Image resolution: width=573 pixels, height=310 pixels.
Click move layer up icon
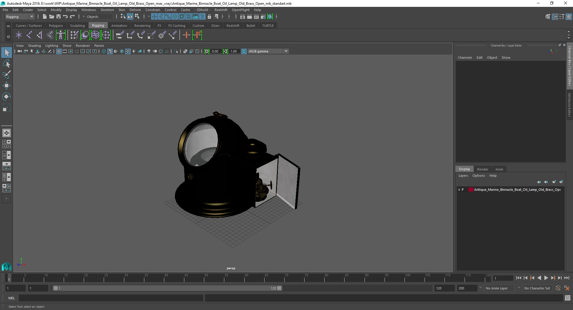(539, 182)
